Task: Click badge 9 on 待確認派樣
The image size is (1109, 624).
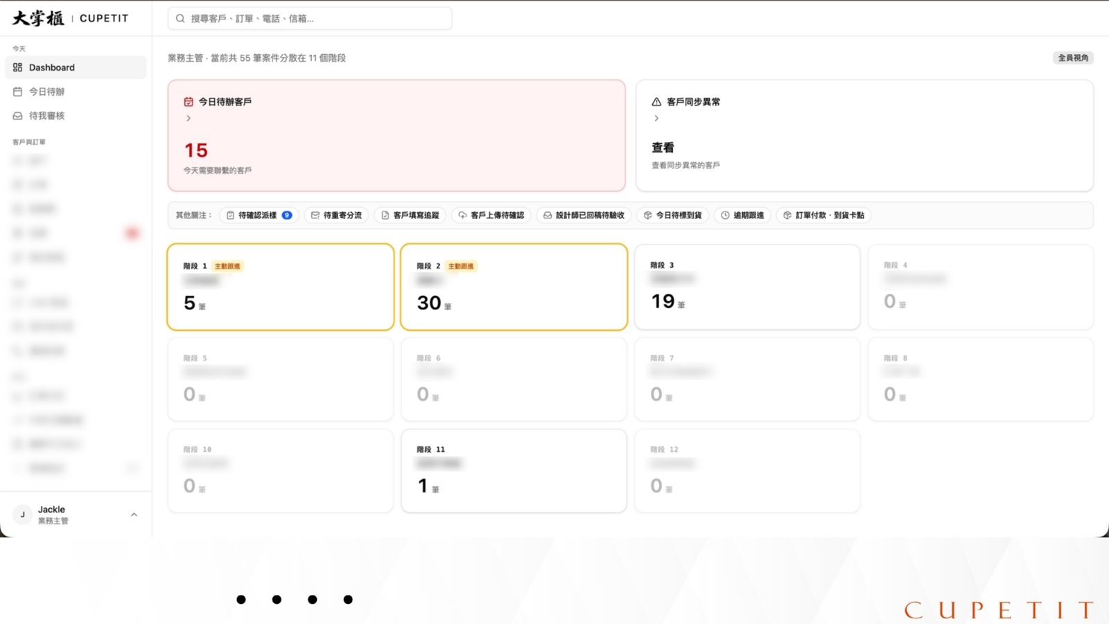Action: [287, 216]
